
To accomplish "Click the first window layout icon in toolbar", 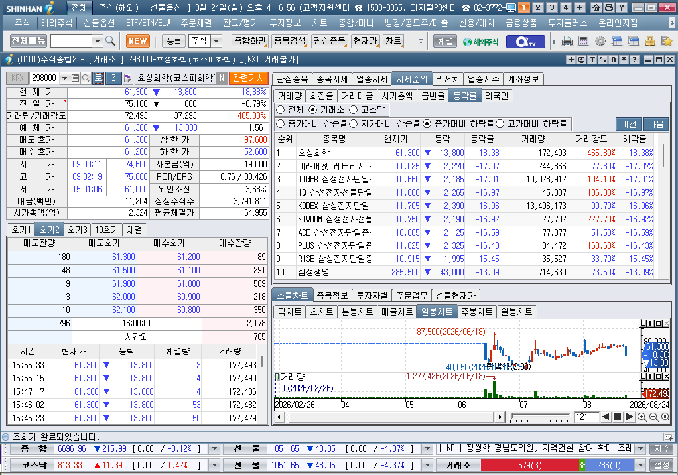I will [617, 42].
